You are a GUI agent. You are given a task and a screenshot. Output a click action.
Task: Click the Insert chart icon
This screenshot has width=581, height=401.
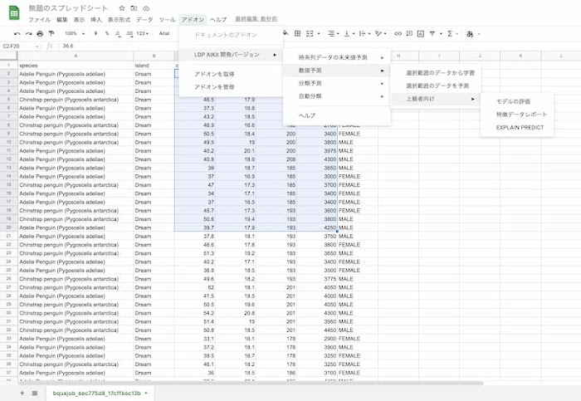coord(421,34)
